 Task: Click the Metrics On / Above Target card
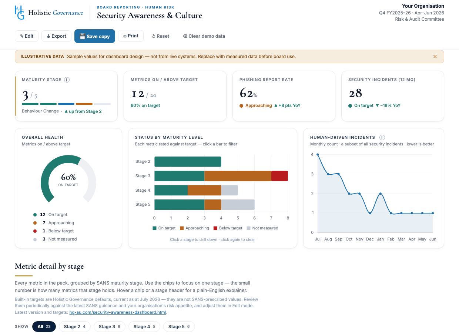click(175, 96)
